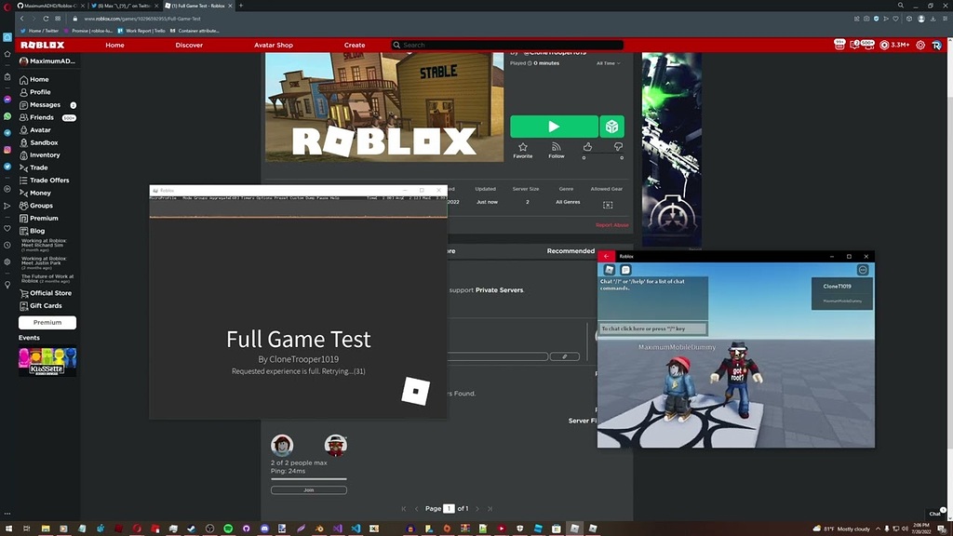Click the red back arrow in game window
This screenshot has height=536, width=953.
tap(607, 256)
